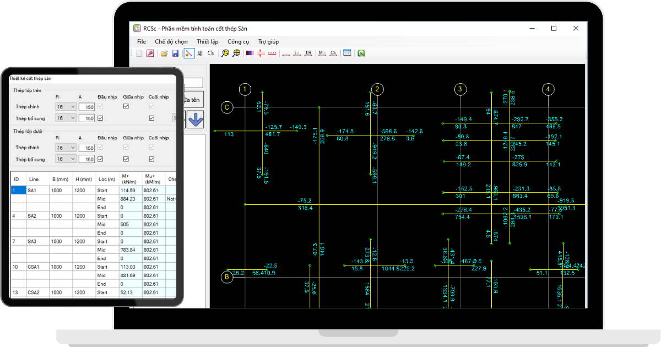The width and height of the screenshot is (661, 347).
Task: Click the 'M=' moment display icon
Action: tap(322, 53)
